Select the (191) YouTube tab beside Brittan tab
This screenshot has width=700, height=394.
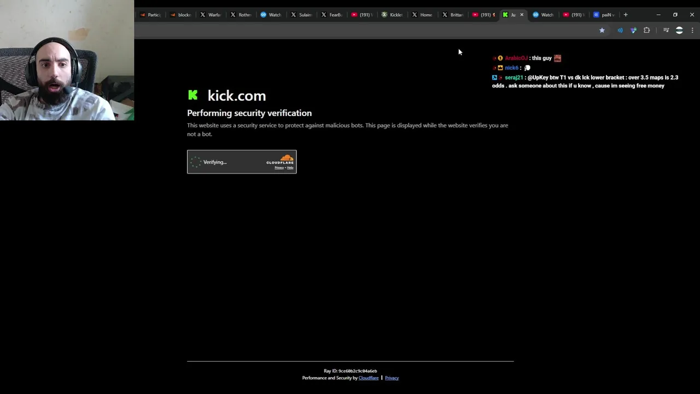point(483,15)
